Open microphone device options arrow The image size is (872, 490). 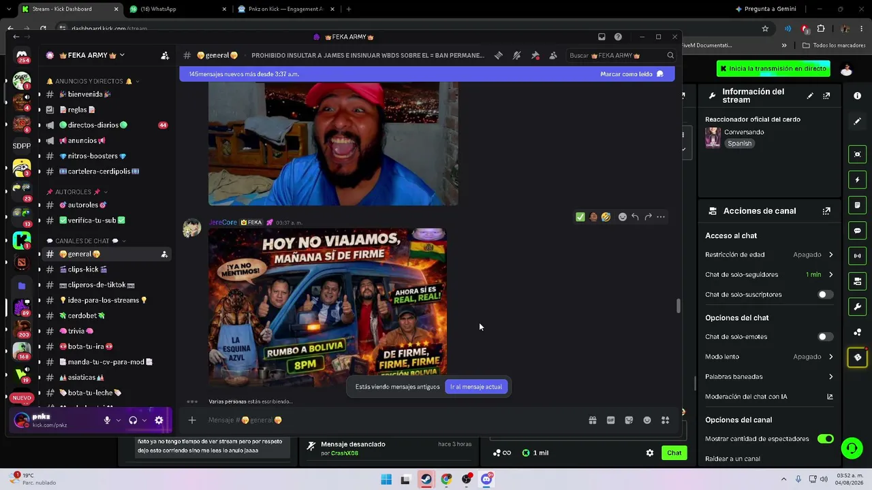118,421
